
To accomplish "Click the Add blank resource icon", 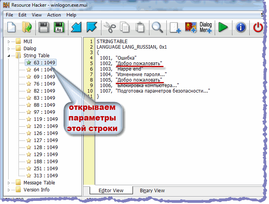I will [175, 27].
